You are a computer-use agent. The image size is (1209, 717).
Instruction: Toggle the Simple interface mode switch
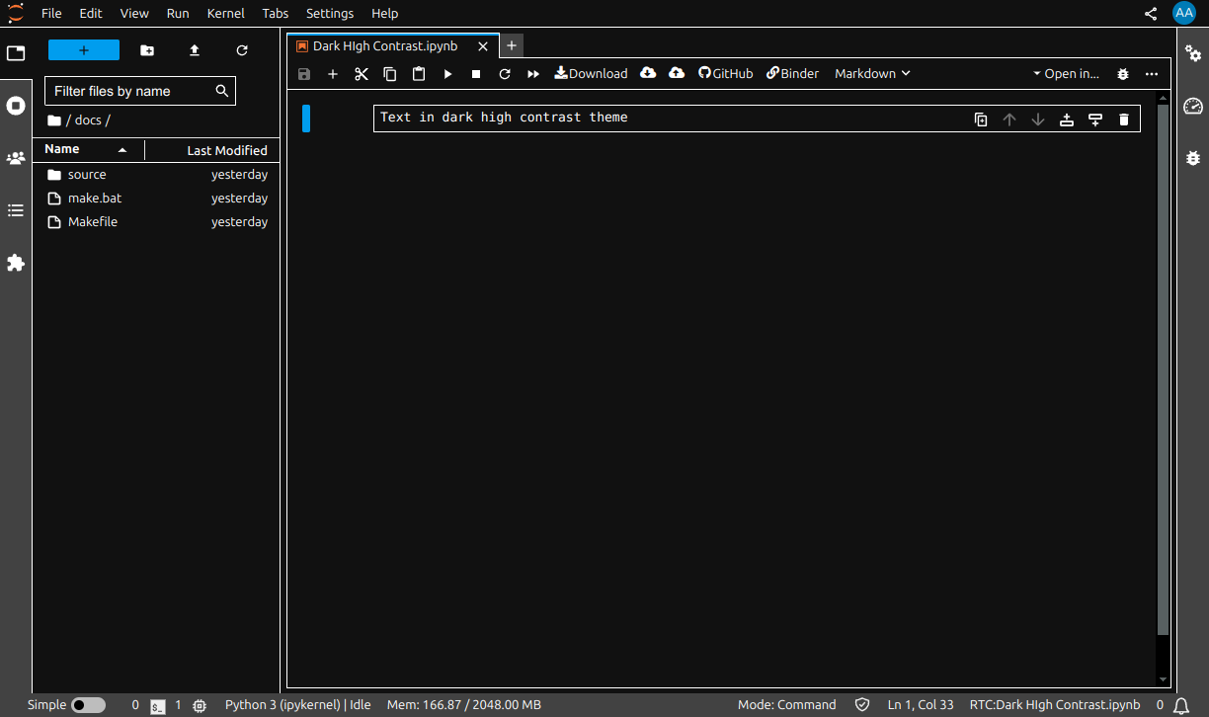pyautogui.click(x=88, y=705)
